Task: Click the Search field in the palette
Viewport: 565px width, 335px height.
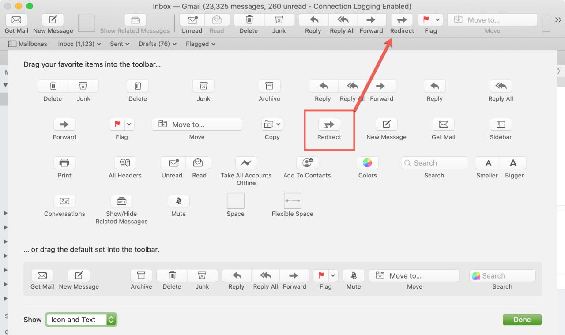Action: (434, 163)
